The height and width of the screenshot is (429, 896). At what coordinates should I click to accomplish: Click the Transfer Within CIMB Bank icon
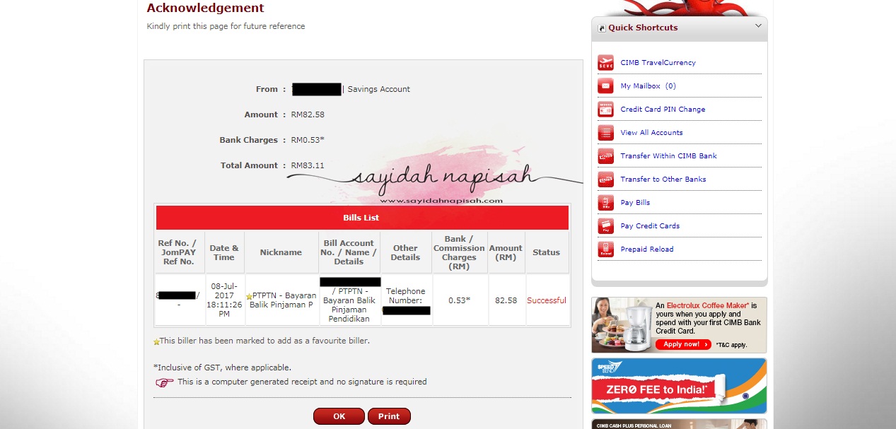pyautogui.click(x=605, y=155)
